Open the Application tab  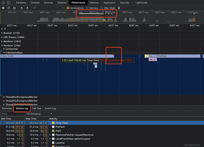coord(110,3)
